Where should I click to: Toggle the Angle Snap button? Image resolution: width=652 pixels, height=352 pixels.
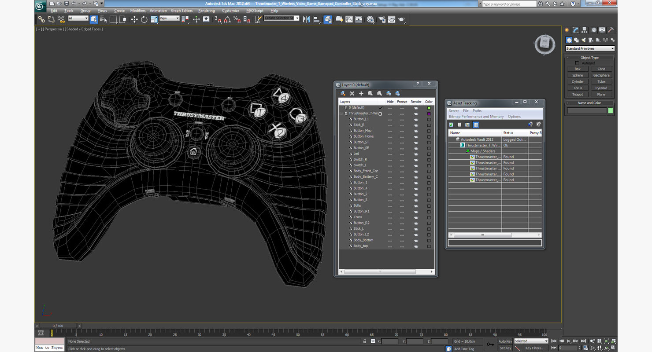pyautogui.click(x=227, y=19)
